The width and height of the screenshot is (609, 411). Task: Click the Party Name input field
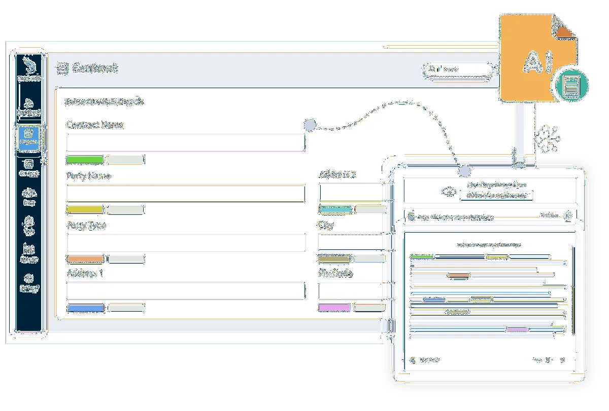(x=186, y=194)
